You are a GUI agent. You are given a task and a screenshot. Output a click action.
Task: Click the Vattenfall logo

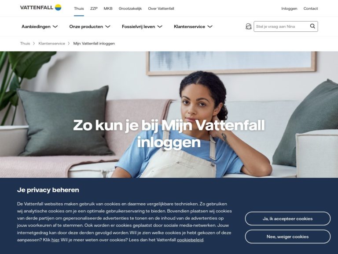click(41, 7)
